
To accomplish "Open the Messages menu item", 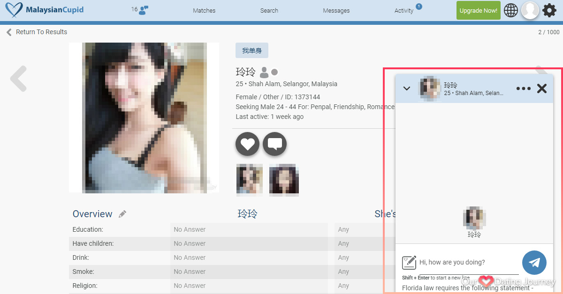I will tap(336, 11).
